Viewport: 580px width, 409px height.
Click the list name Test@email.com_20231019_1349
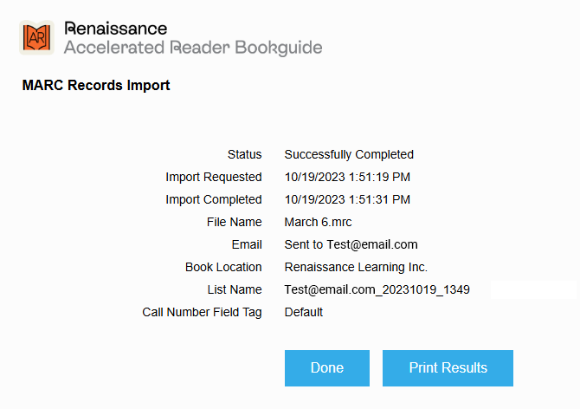tap(377, 289)
